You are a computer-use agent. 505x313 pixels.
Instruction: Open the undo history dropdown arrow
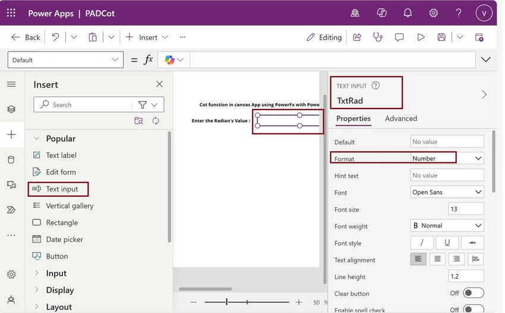pos(74,37)
